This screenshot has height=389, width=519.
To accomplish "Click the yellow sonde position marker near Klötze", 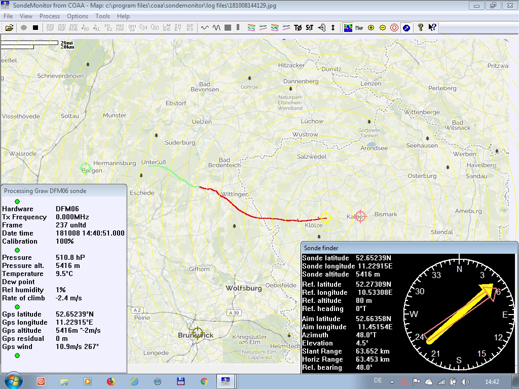I will coord(326,218).
